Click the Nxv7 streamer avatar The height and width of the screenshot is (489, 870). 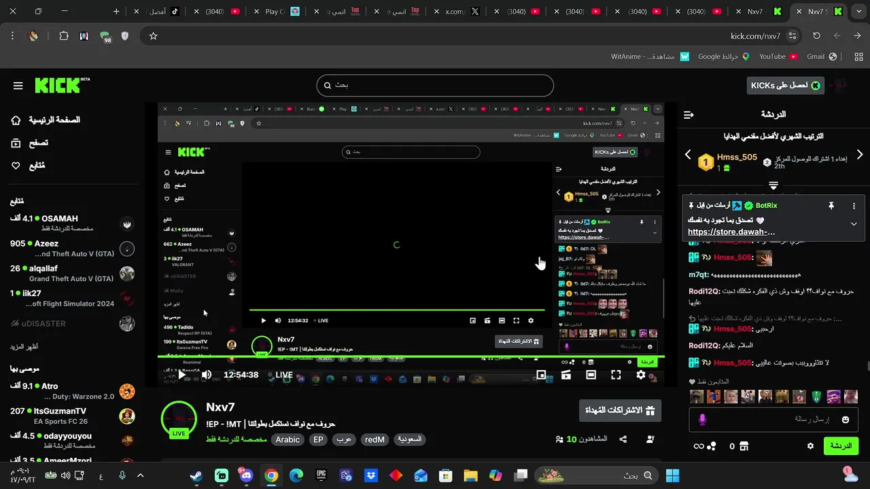click(179, 420)
